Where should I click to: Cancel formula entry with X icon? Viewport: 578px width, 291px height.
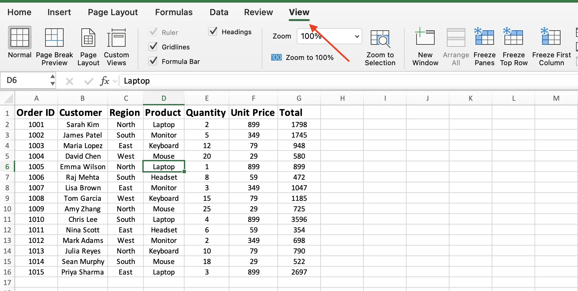69,81
